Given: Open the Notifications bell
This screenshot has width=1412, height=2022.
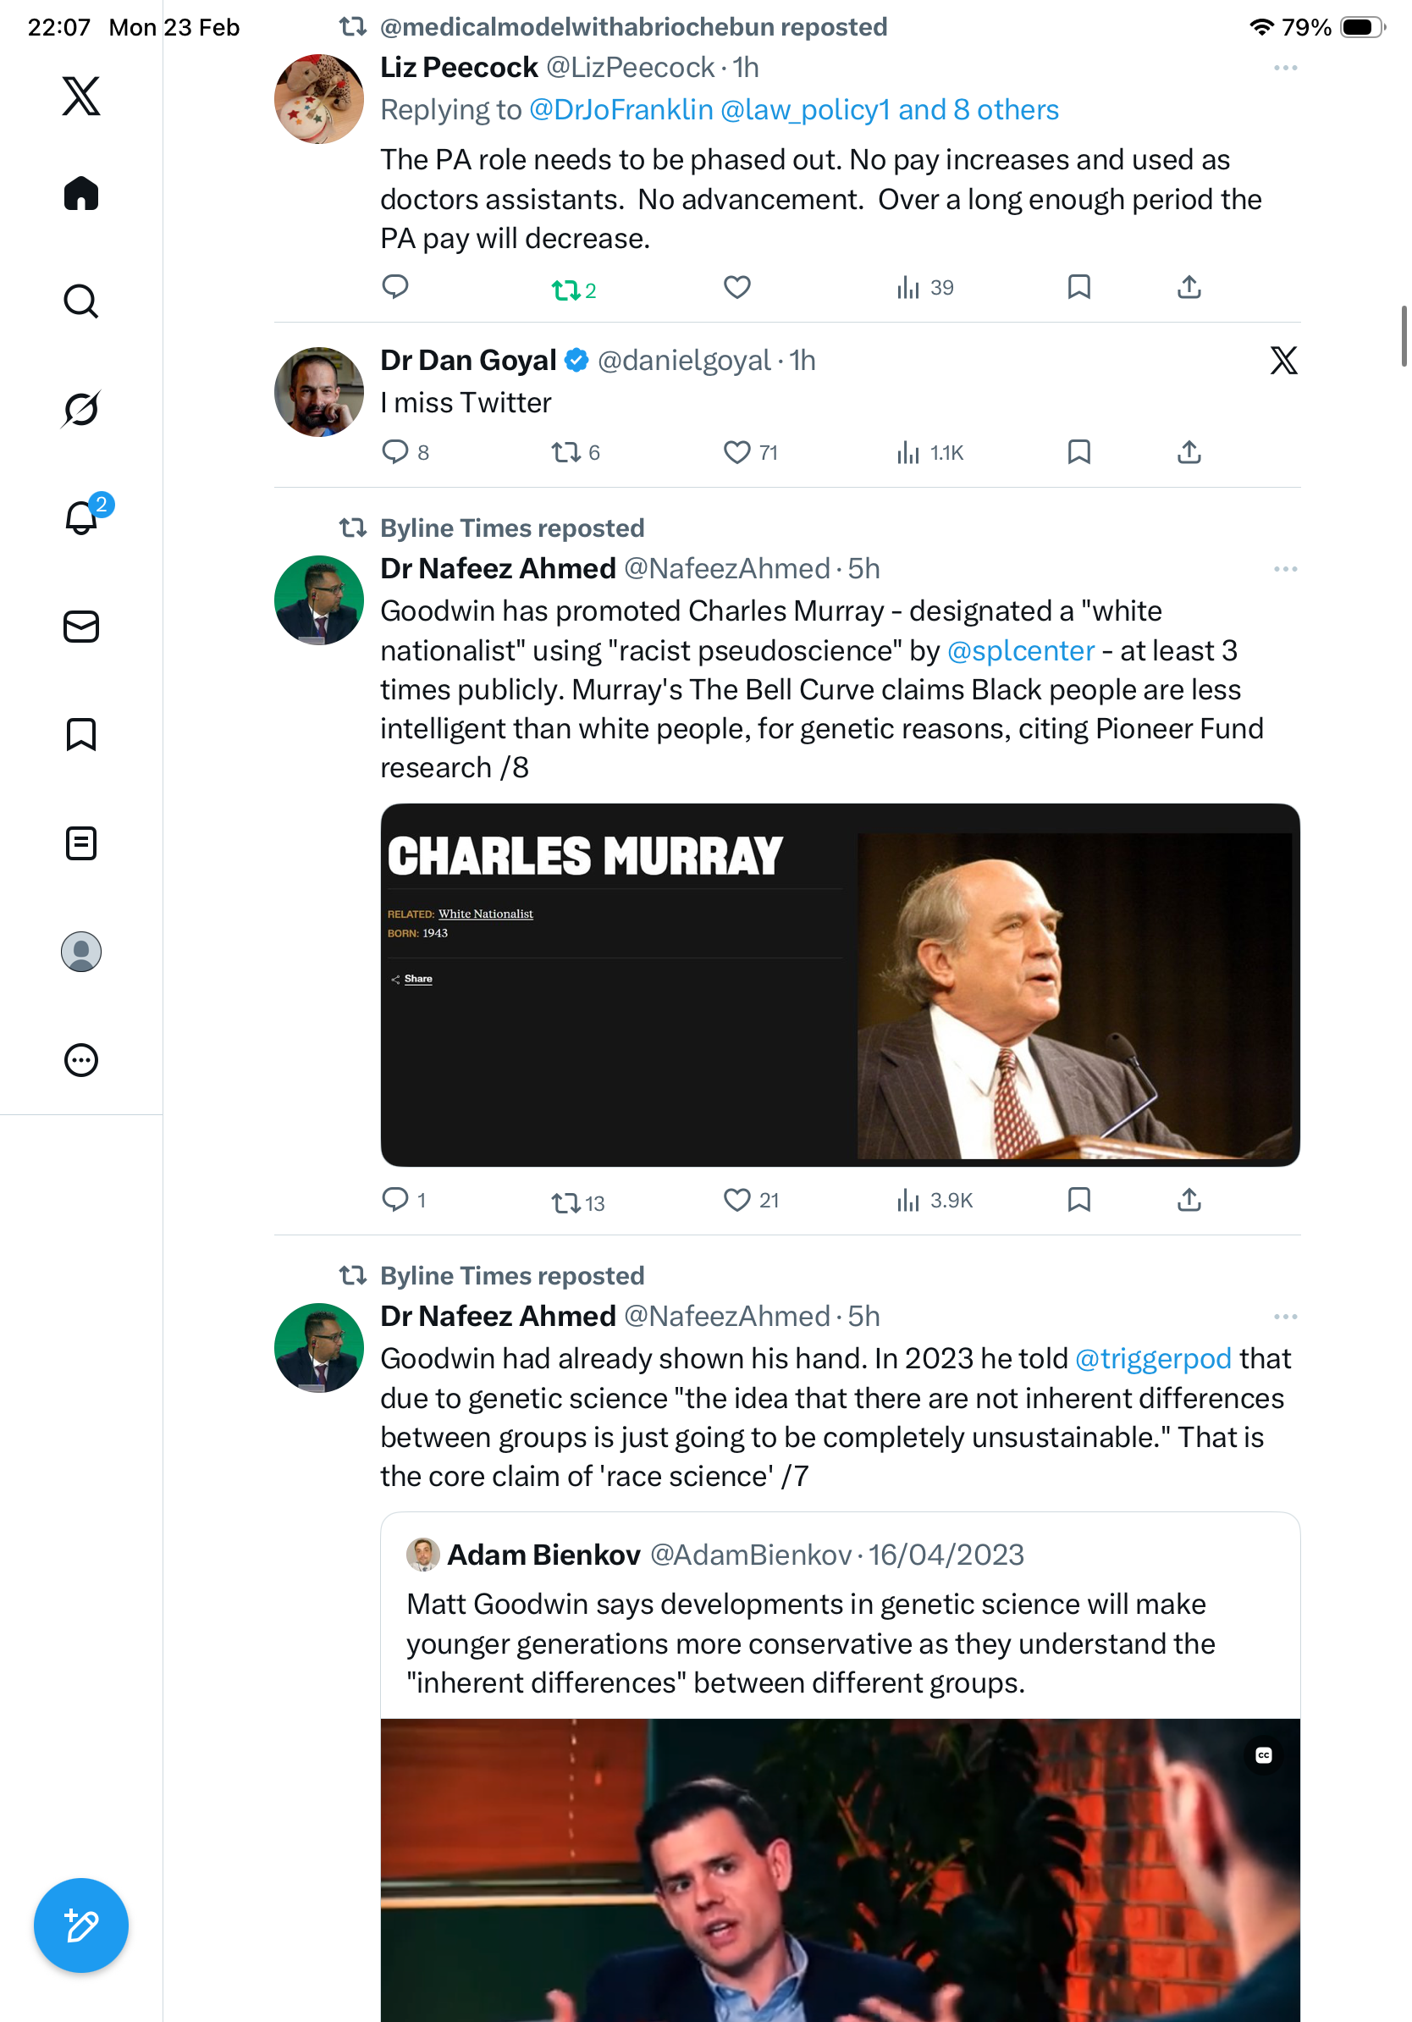Looking at the screenshot, I should pyautogui.click(x=82, y=517).
